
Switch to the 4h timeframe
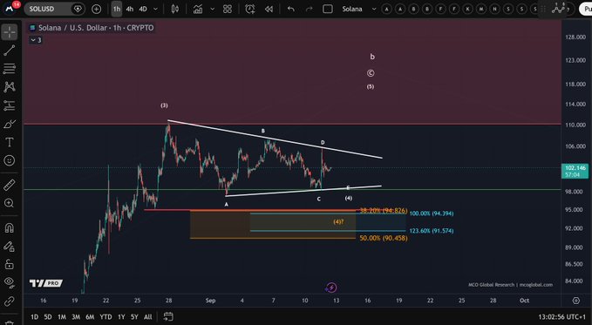[x=130, y=9]
